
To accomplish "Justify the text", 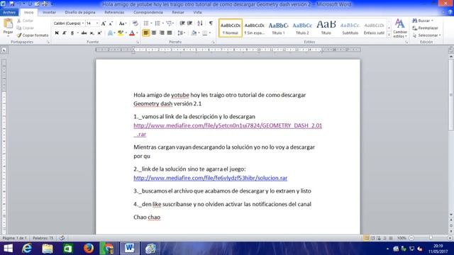I will tap(170, 33).
